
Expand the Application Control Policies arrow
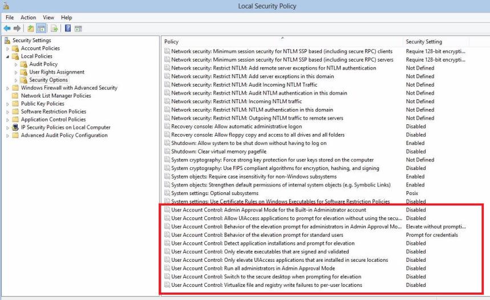[7, 120]
